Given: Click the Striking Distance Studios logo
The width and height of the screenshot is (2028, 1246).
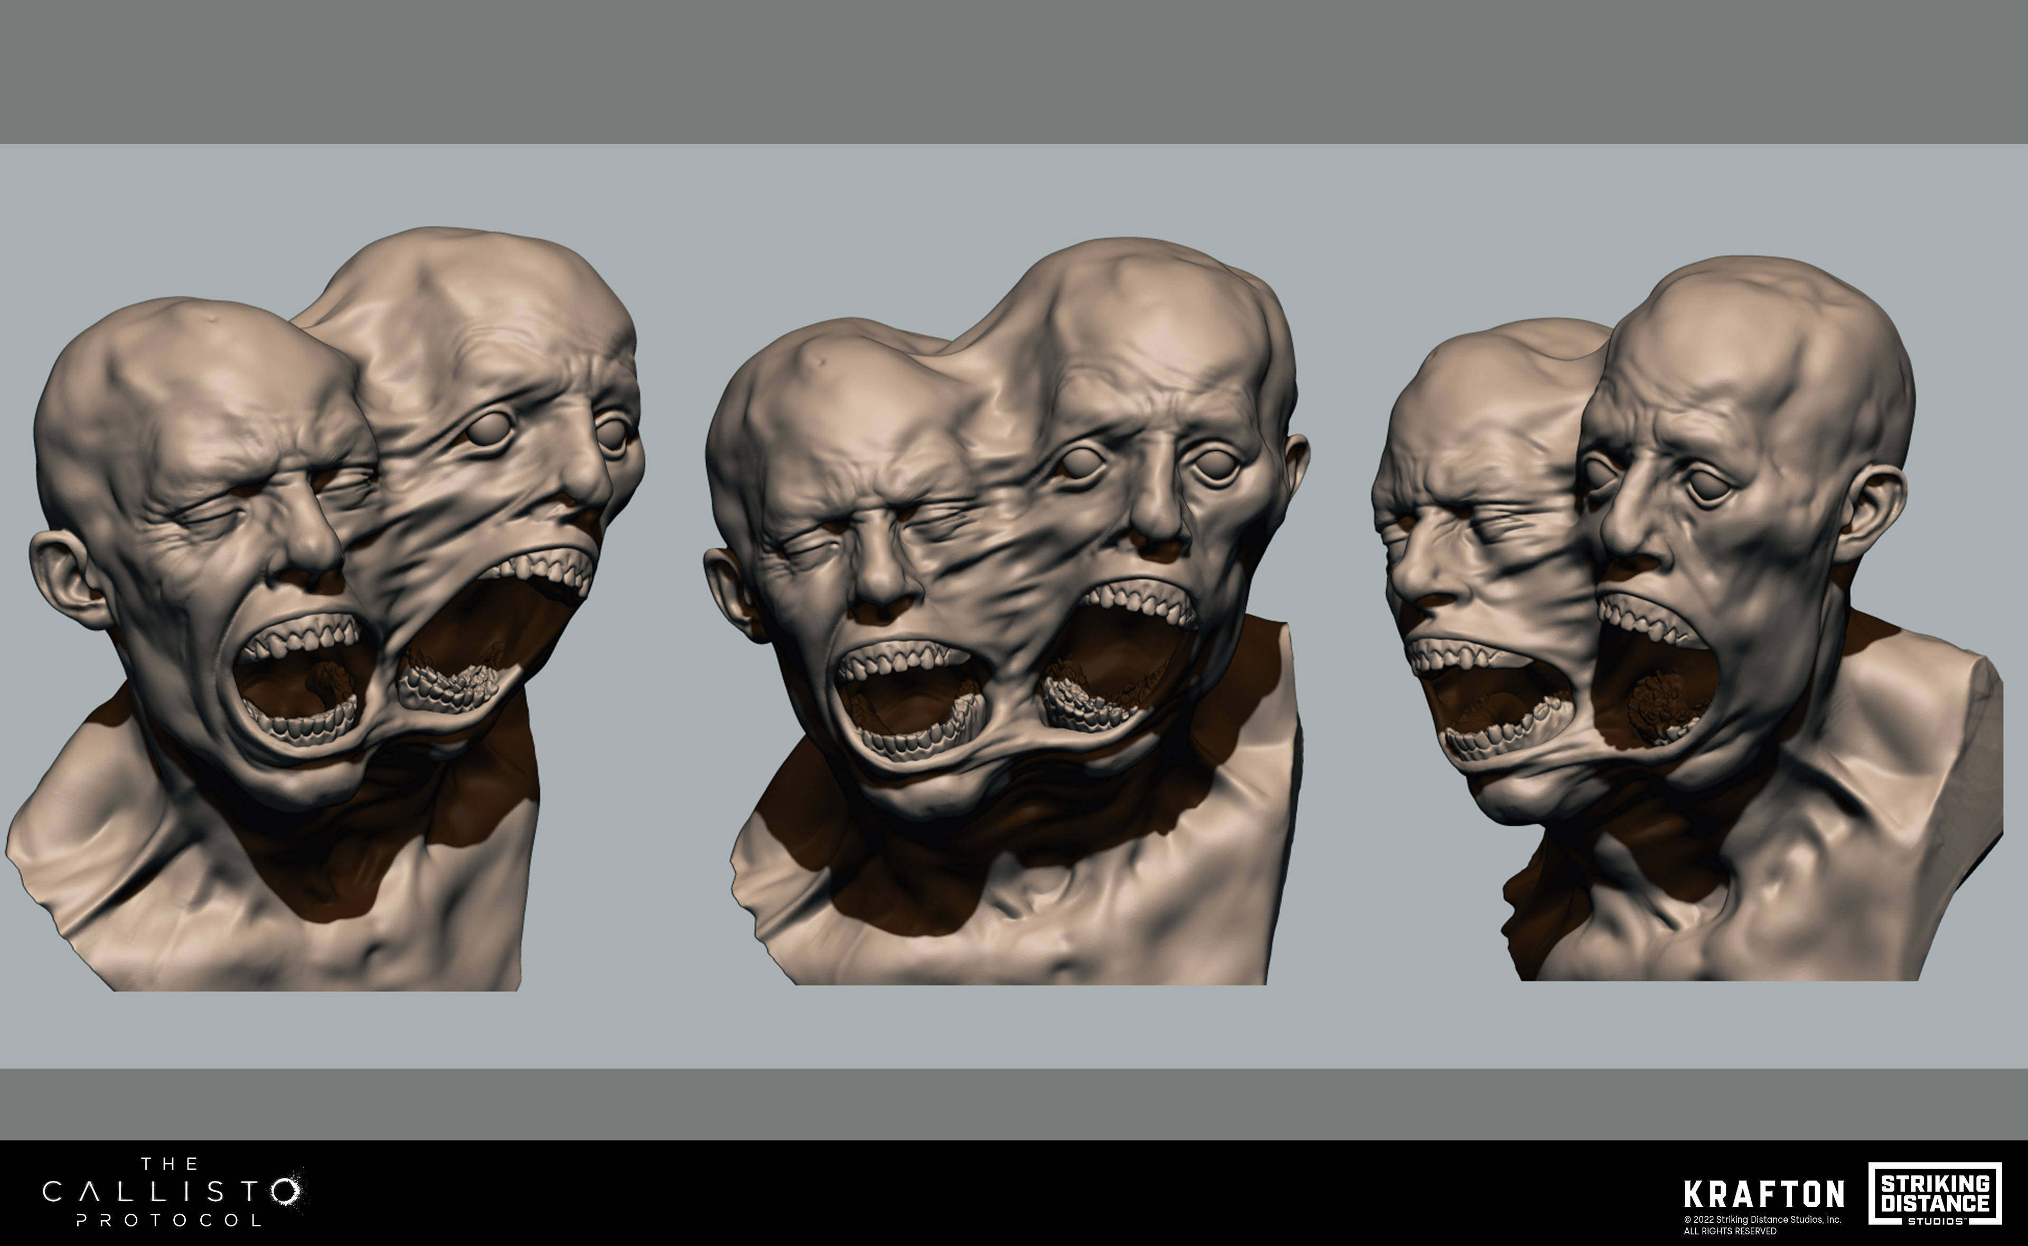Looking at the screenshot, I should [x=1935, y=1193].
